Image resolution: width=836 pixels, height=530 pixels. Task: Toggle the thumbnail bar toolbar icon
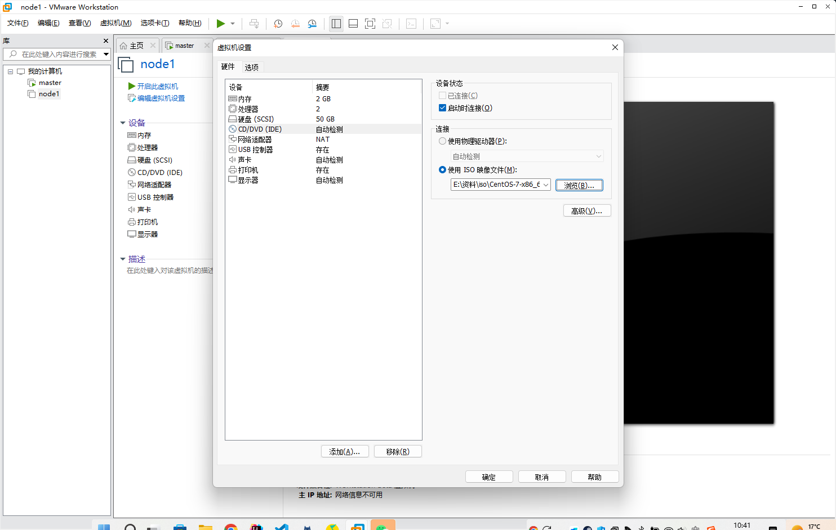tap(353, 24)
